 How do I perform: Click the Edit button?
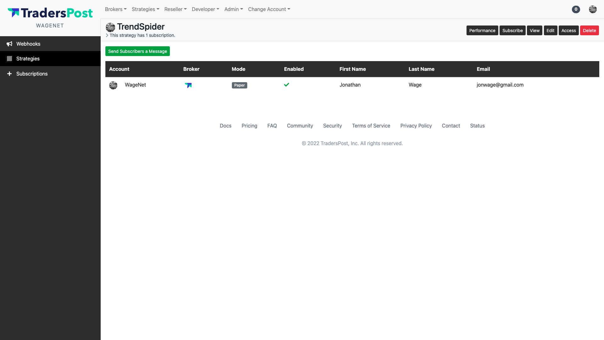[551, 31]
